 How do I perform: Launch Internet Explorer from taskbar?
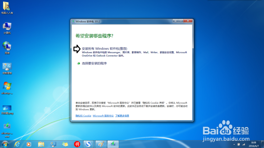click(x=17, y=144)
